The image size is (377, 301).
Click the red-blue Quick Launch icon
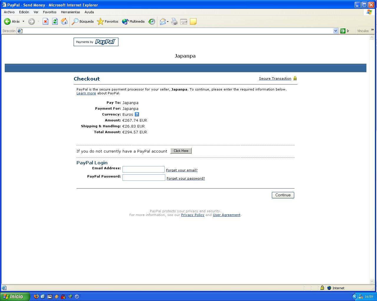coord(63,297)
